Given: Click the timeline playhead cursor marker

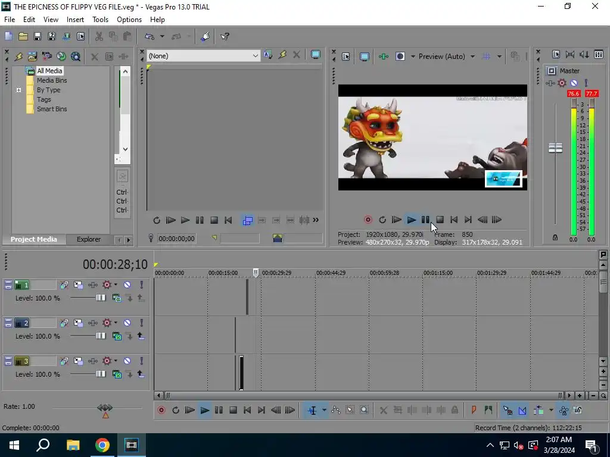Looking at the screenshot, I should pos(256,273).
